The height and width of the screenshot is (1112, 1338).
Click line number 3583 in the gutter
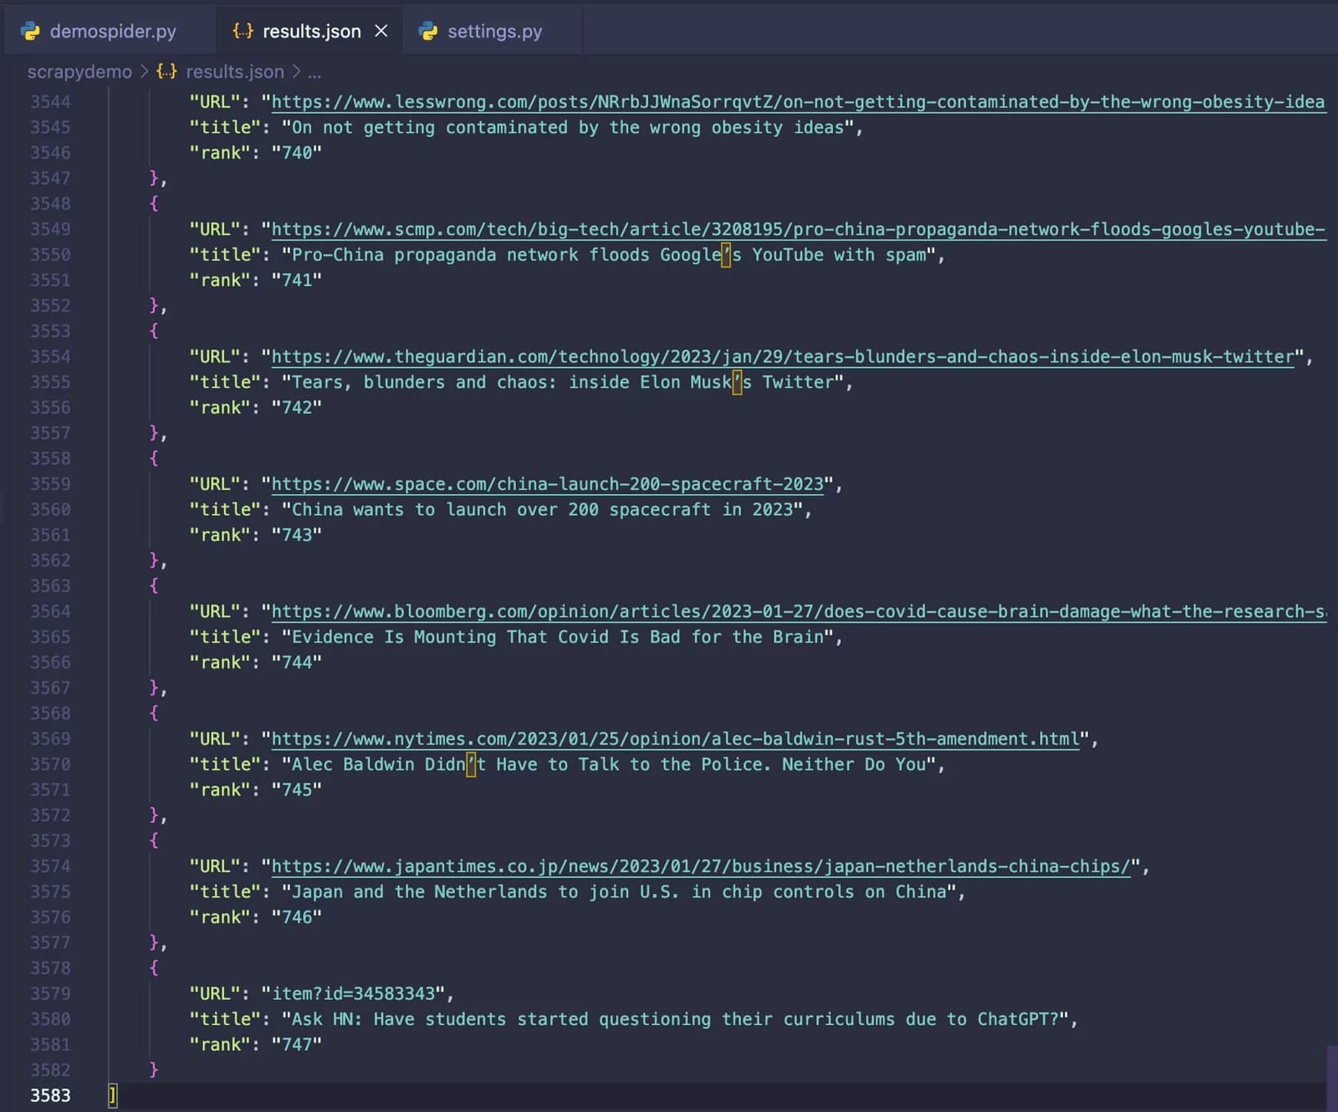click(49, 1095)
